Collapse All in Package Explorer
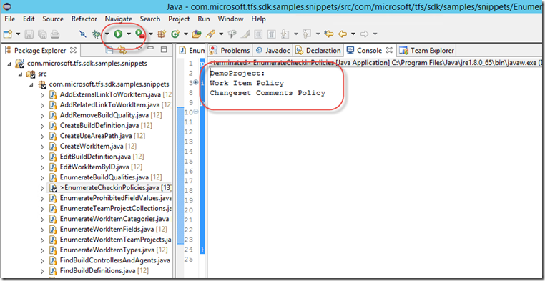Viewport: 545px width, 281px height. pos(109,51)
